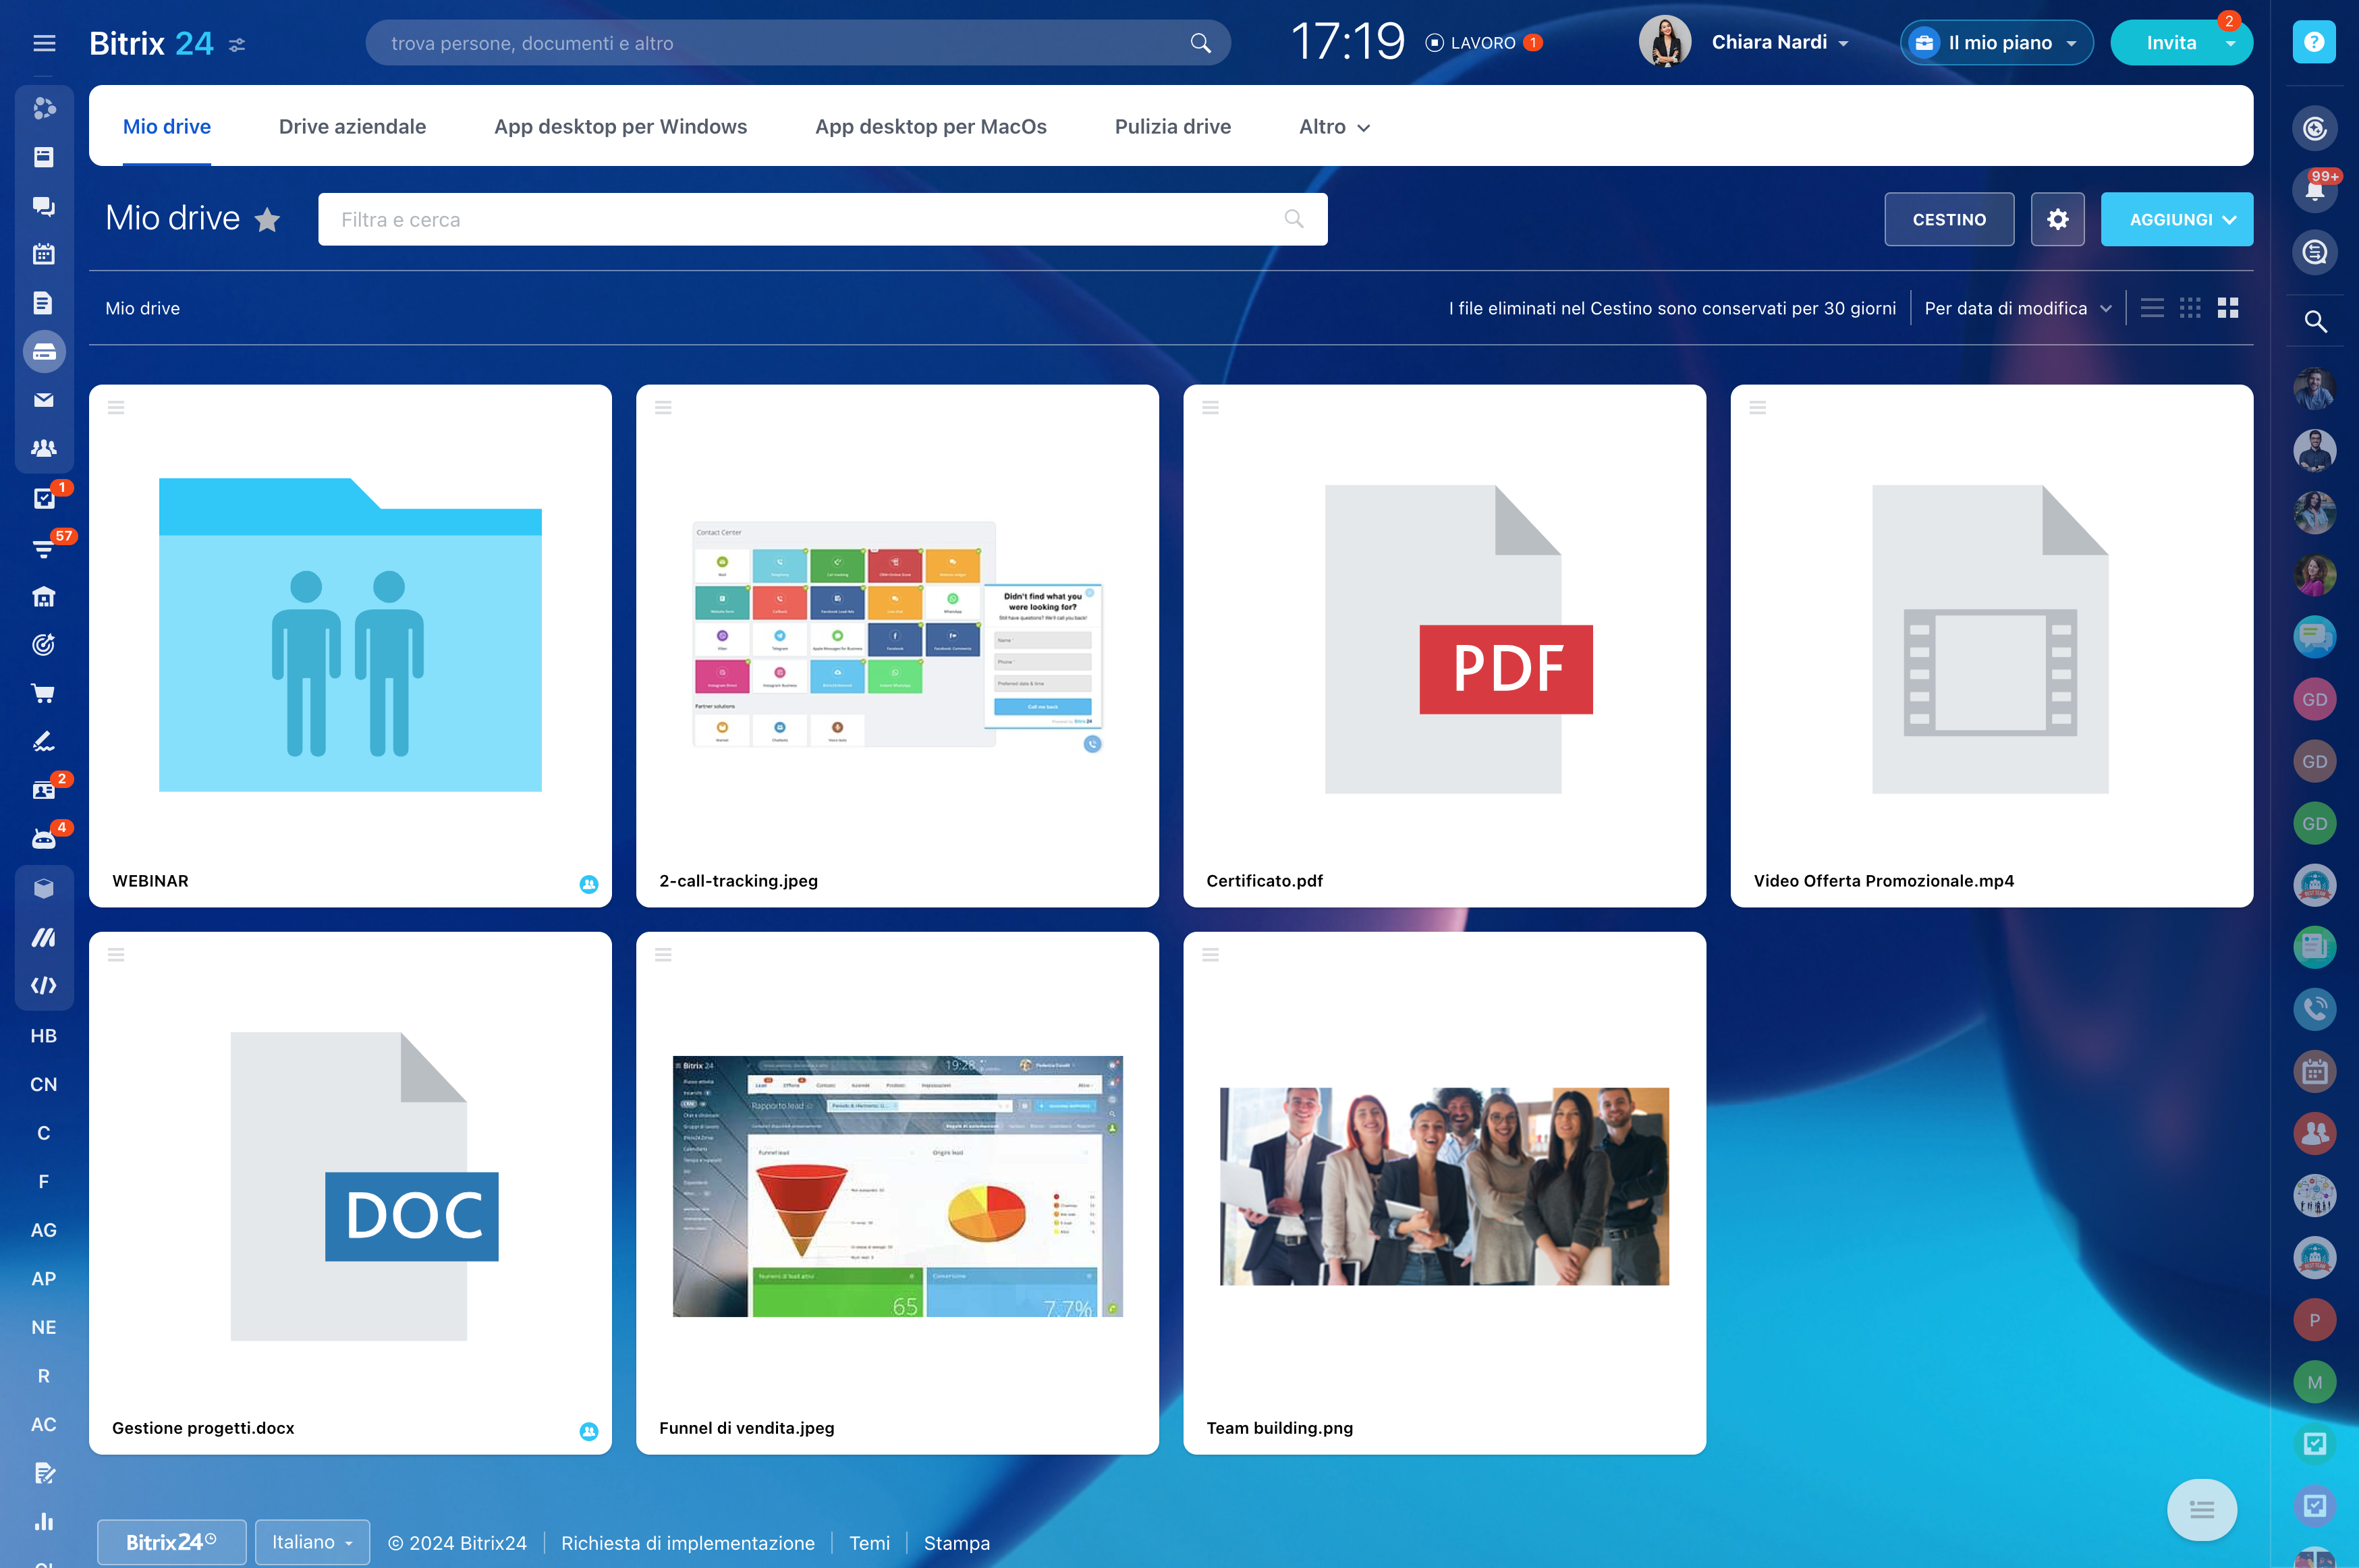
Task: Switch to list view layout
Action: click(2152, 308)
